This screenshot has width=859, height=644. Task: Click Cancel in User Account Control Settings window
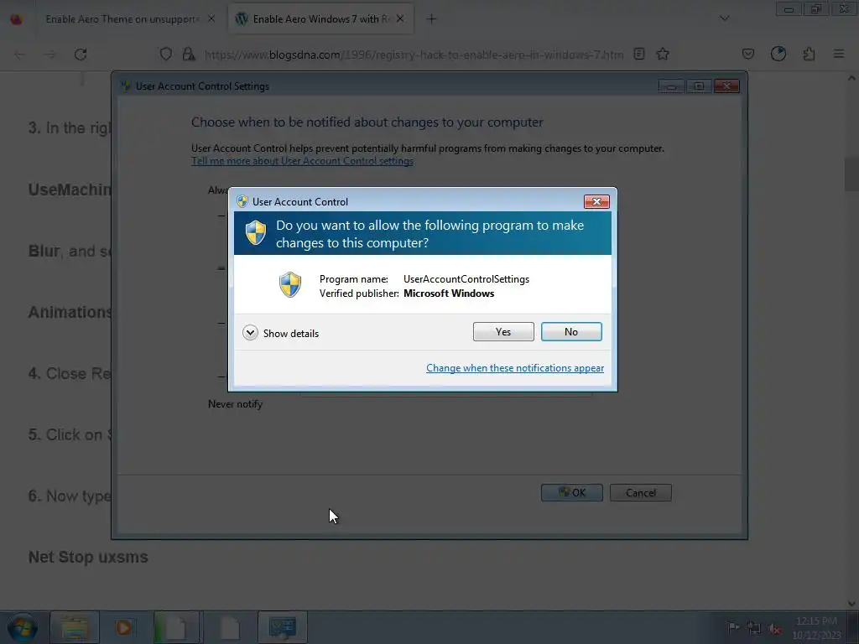pyautogui.click(x=640, y=492)
